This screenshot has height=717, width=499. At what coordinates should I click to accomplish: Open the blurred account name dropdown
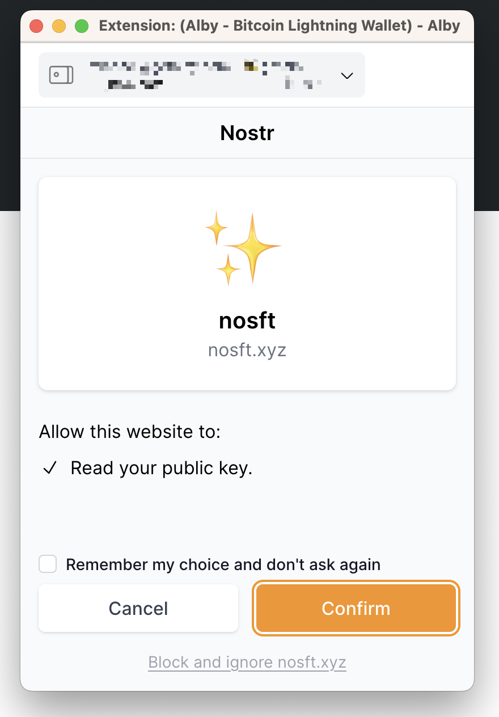click(x=204, y=75)
